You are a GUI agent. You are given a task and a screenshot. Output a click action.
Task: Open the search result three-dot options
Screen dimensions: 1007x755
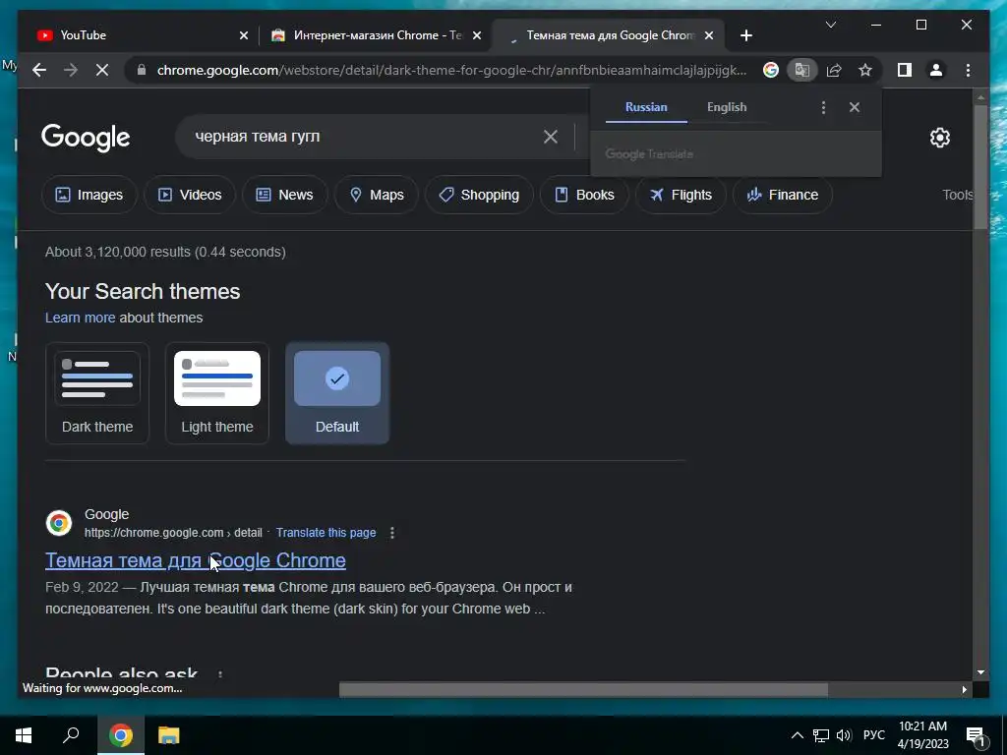click(x=391, y=533)
